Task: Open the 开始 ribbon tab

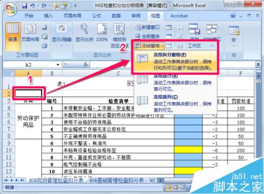Action: [x=29, y=16]
